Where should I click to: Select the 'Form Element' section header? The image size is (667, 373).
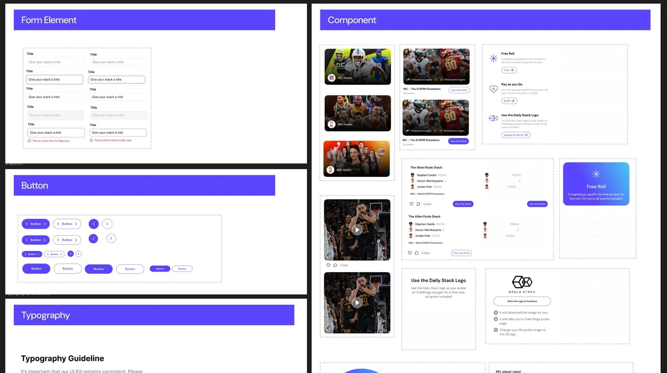coord(144,20)
